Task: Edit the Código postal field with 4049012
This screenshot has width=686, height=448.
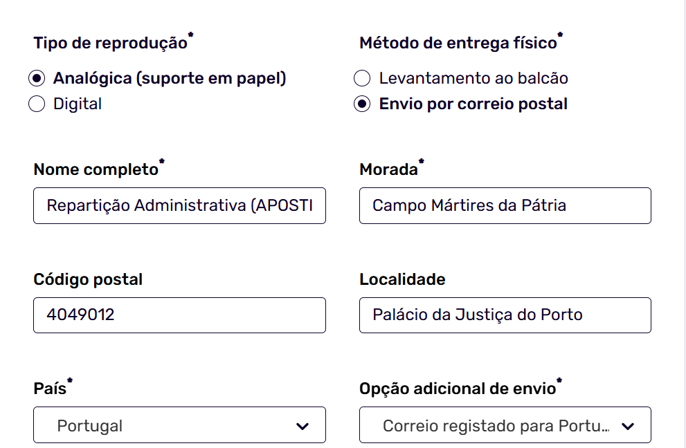Action: pyautogui.click(x=179, y=315)
